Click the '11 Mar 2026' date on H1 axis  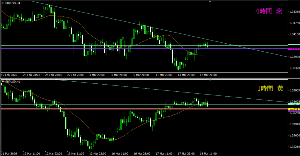[10, 153]
